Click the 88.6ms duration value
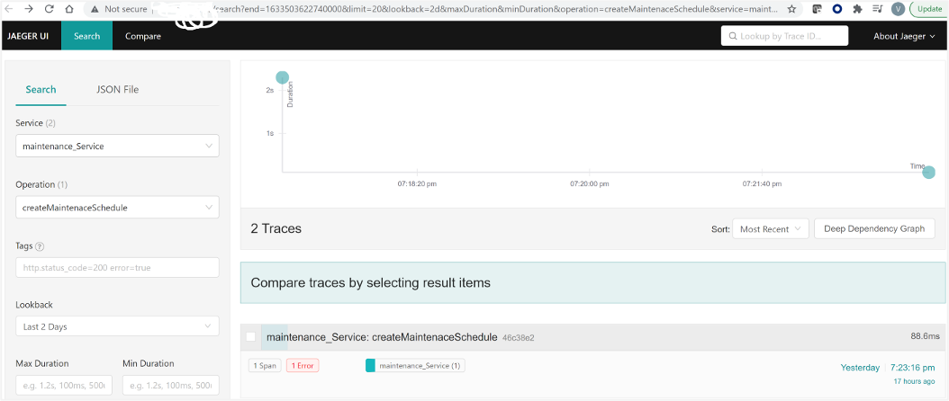The image size is (949, 401). 925,336
